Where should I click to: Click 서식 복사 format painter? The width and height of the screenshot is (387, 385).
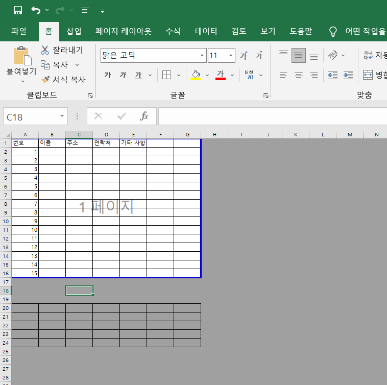(x=63, y=80)
